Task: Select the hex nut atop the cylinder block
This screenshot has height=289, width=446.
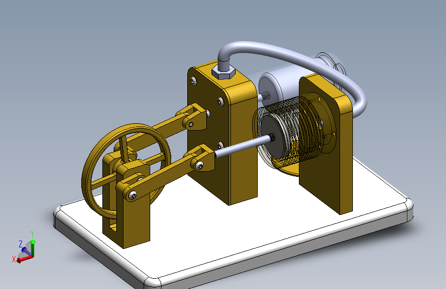Action: click(224, 72)
